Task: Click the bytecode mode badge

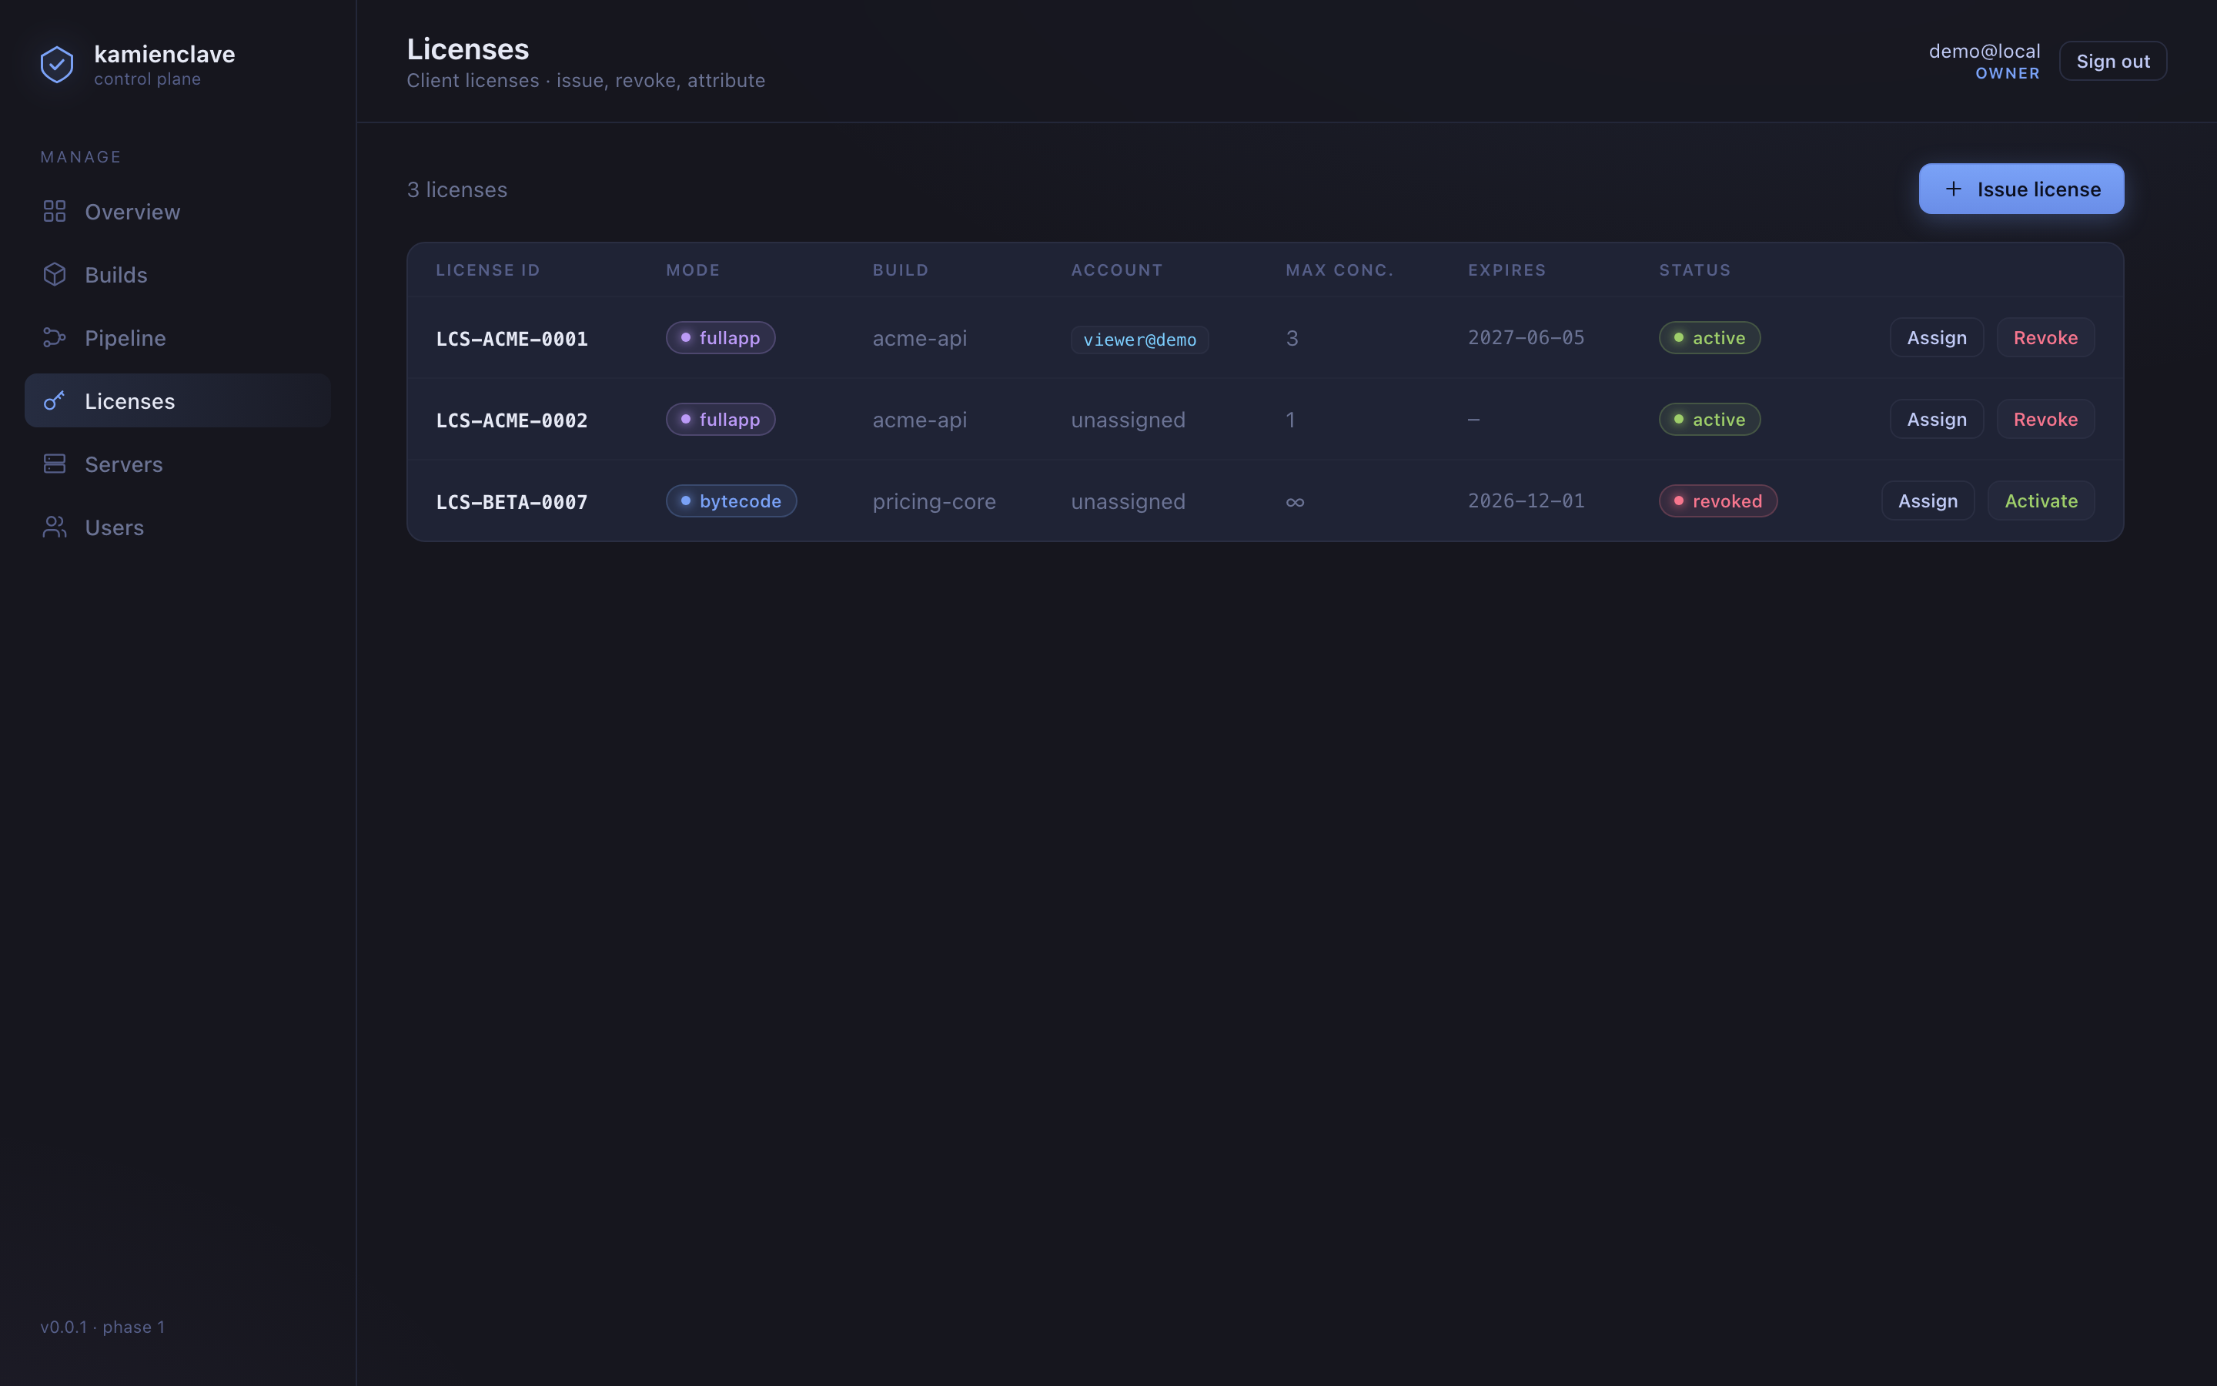Action: 731,500
